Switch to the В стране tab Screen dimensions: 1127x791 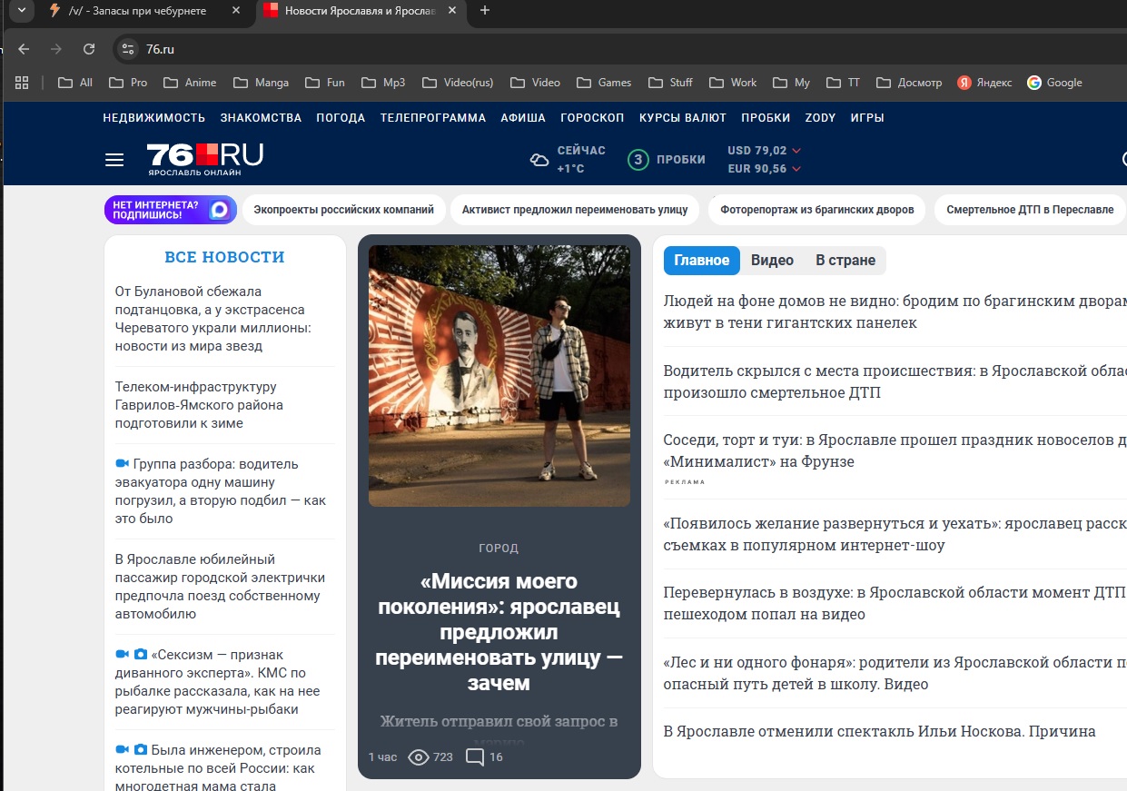point(845,260)
